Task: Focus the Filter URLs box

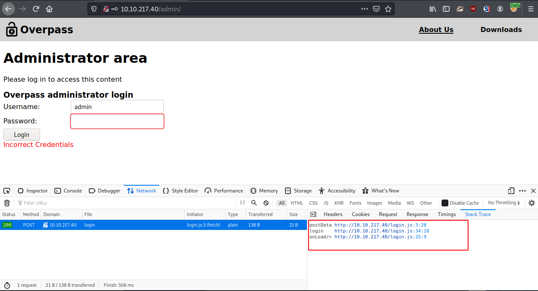Action: [125, 203]
